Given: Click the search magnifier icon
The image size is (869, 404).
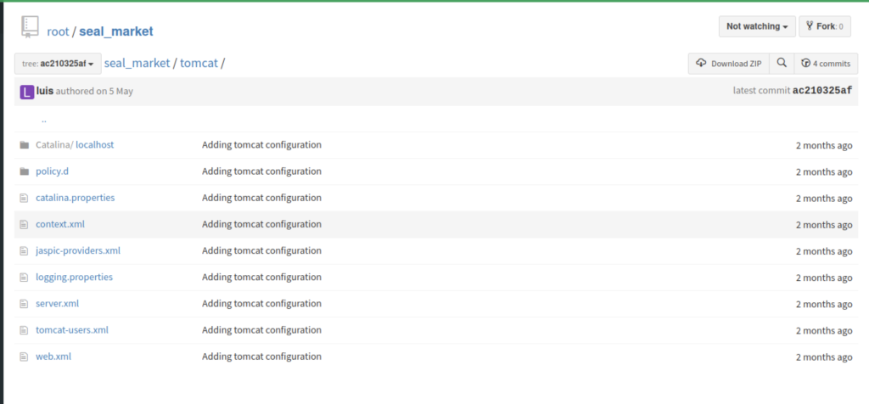Looking at the screenshot, I should [x=782, y=64].
